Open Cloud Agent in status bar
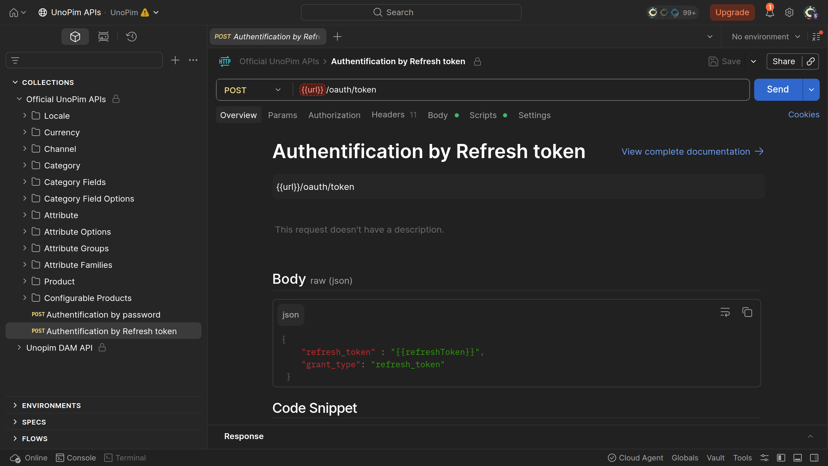The image size is (828, 466). [x=635, y=458]
